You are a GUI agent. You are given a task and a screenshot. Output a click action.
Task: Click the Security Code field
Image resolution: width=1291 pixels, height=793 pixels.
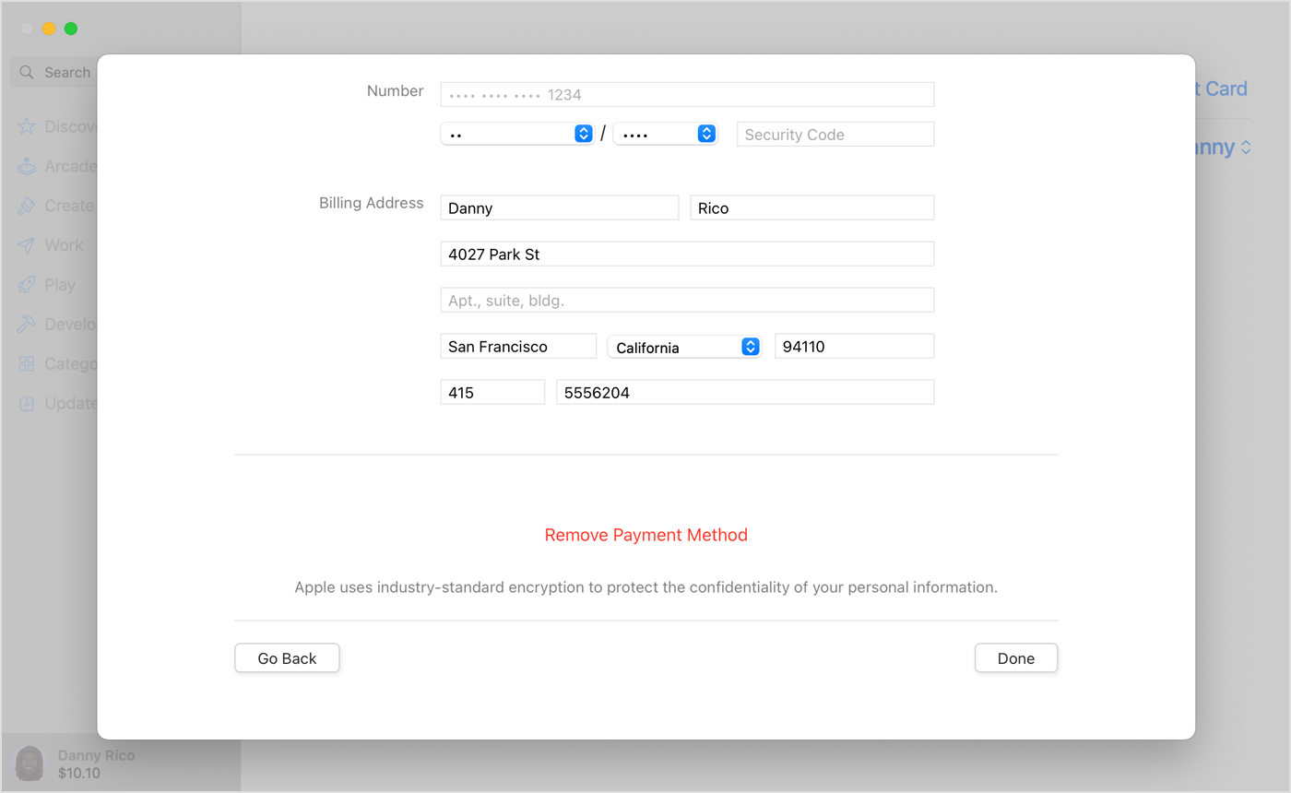(x=835, y=134)
